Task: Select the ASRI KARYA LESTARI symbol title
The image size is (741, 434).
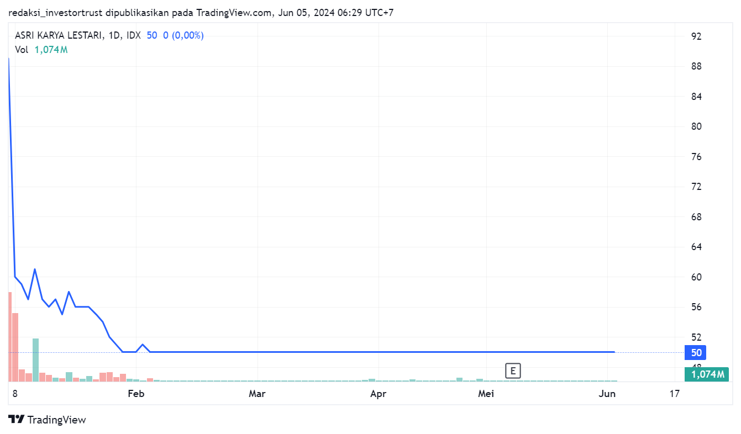Action: coord(59,35)
